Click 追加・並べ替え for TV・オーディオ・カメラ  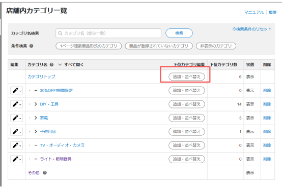187,145
